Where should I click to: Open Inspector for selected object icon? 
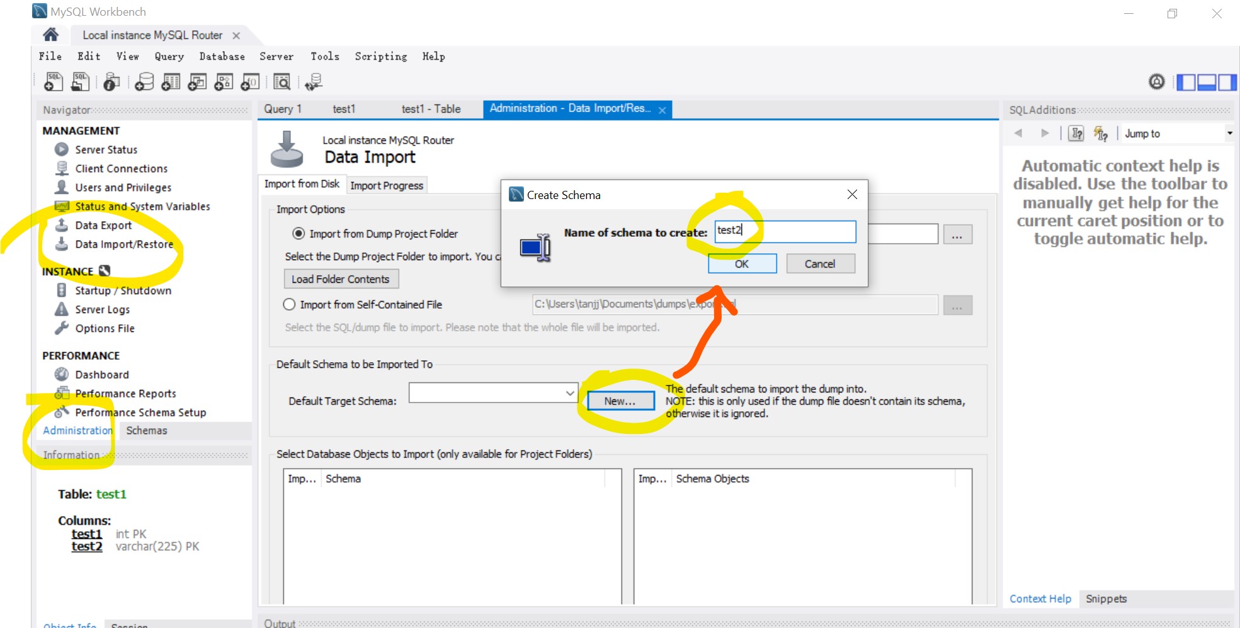pyautogui.click(x=111, y=82)
